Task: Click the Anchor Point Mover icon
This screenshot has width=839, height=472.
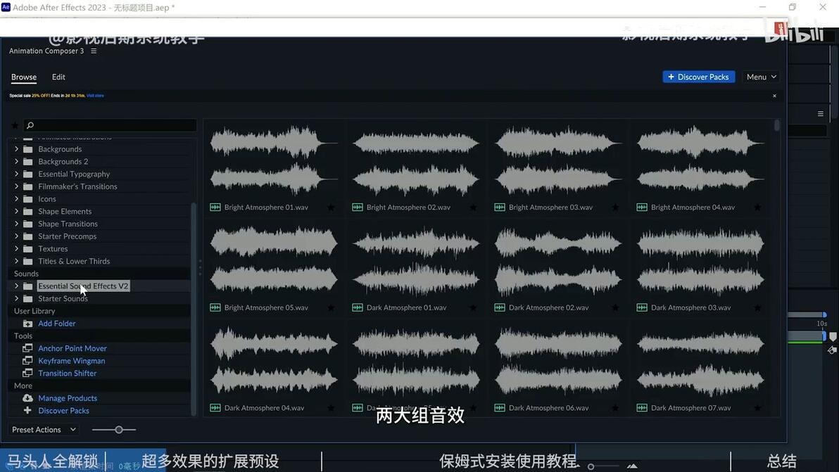Action: (27, 348)
